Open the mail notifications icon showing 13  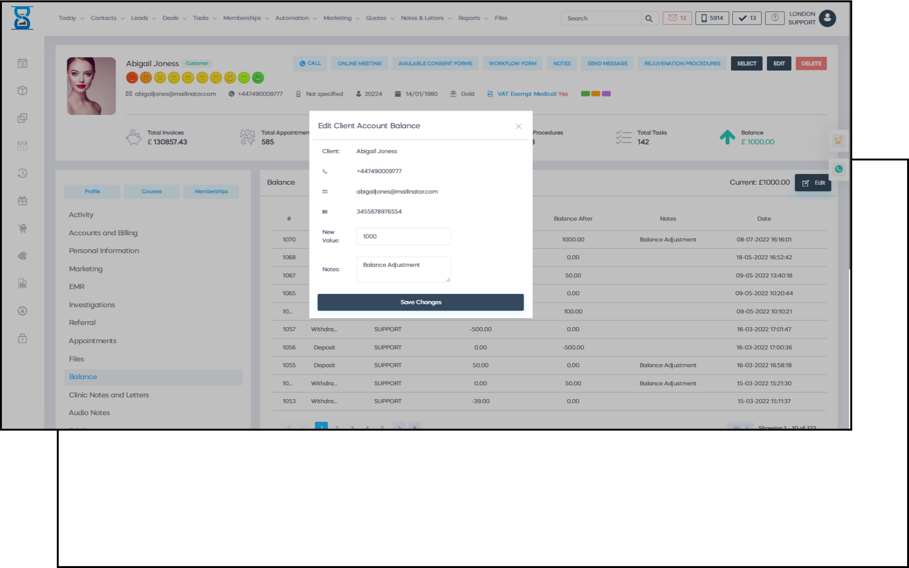coord(677,18)
